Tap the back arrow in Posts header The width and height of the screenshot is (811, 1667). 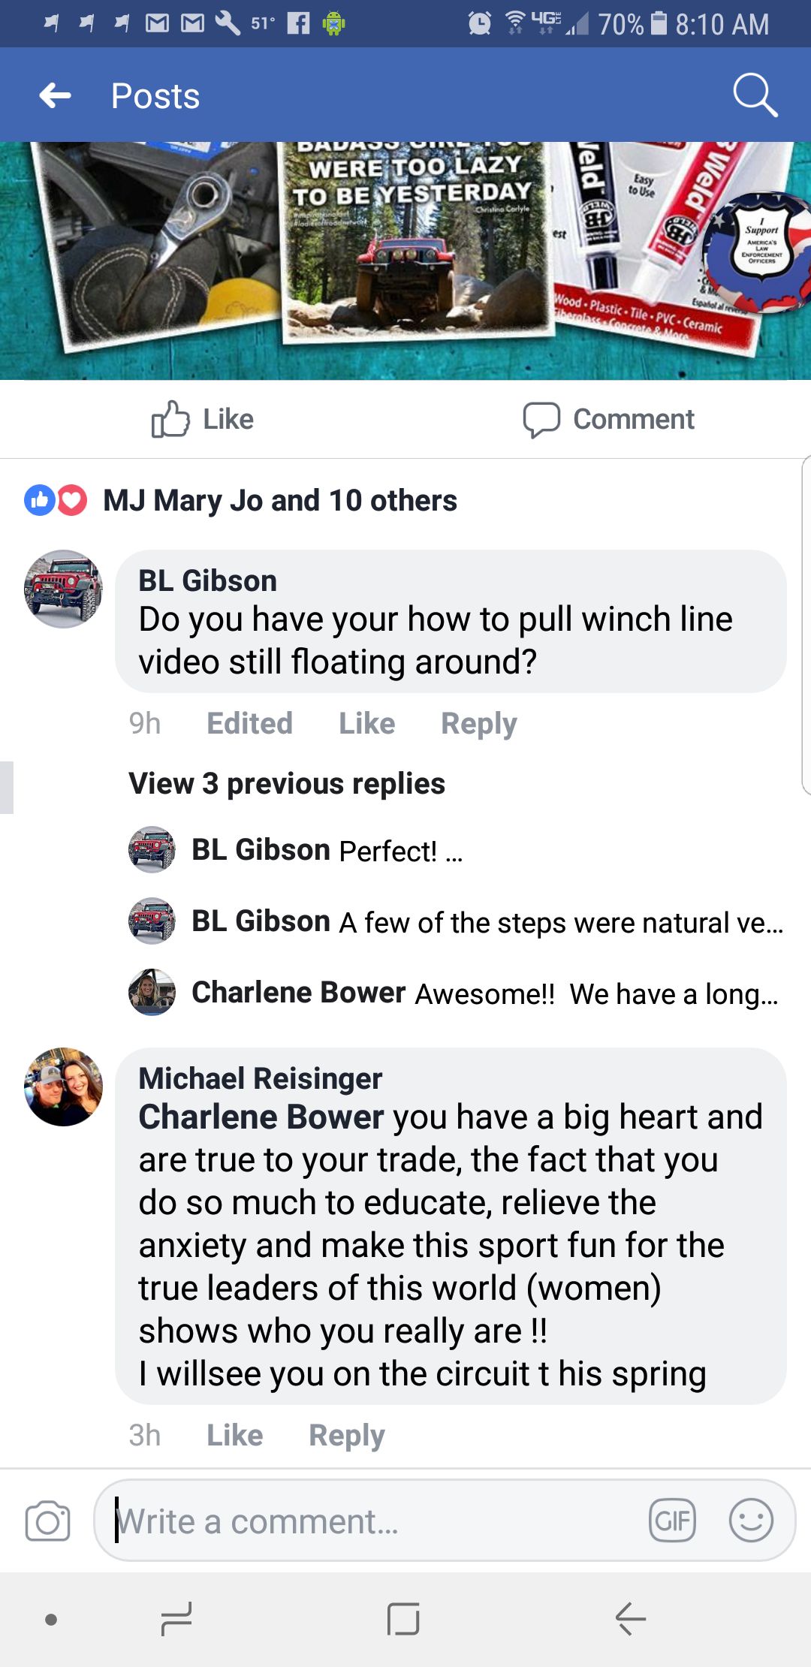(x=56, y=95)
